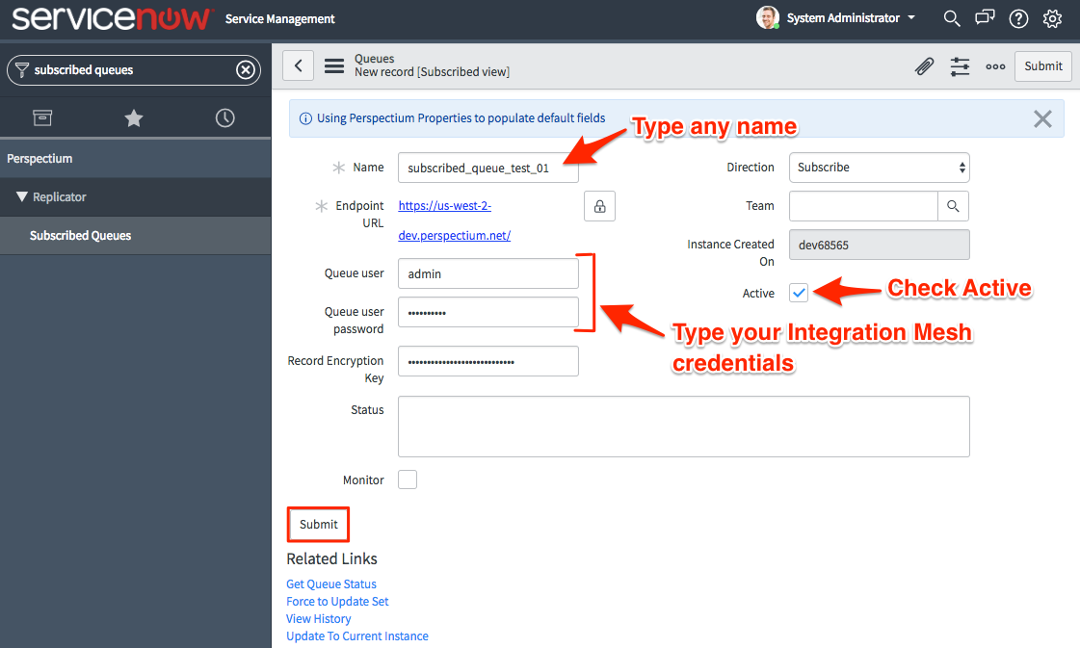The image size is (1080, 648).
Task: Show favorites star tab
Action: [134, 118]
